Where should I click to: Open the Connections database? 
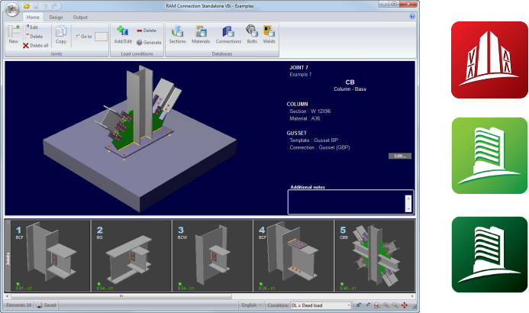pyautogui.click(x=228, y=35)
